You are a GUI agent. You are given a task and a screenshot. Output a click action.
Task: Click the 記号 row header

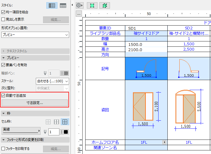[x=105, y=69]
